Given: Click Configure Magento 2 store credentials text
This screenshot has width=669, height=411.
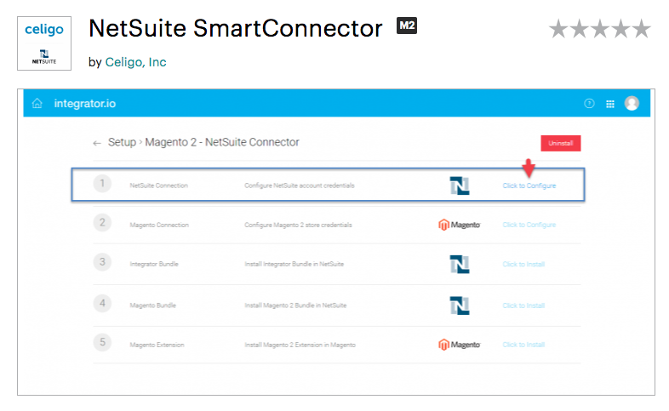Looking at the screenshot, I should tap(298, 225).
